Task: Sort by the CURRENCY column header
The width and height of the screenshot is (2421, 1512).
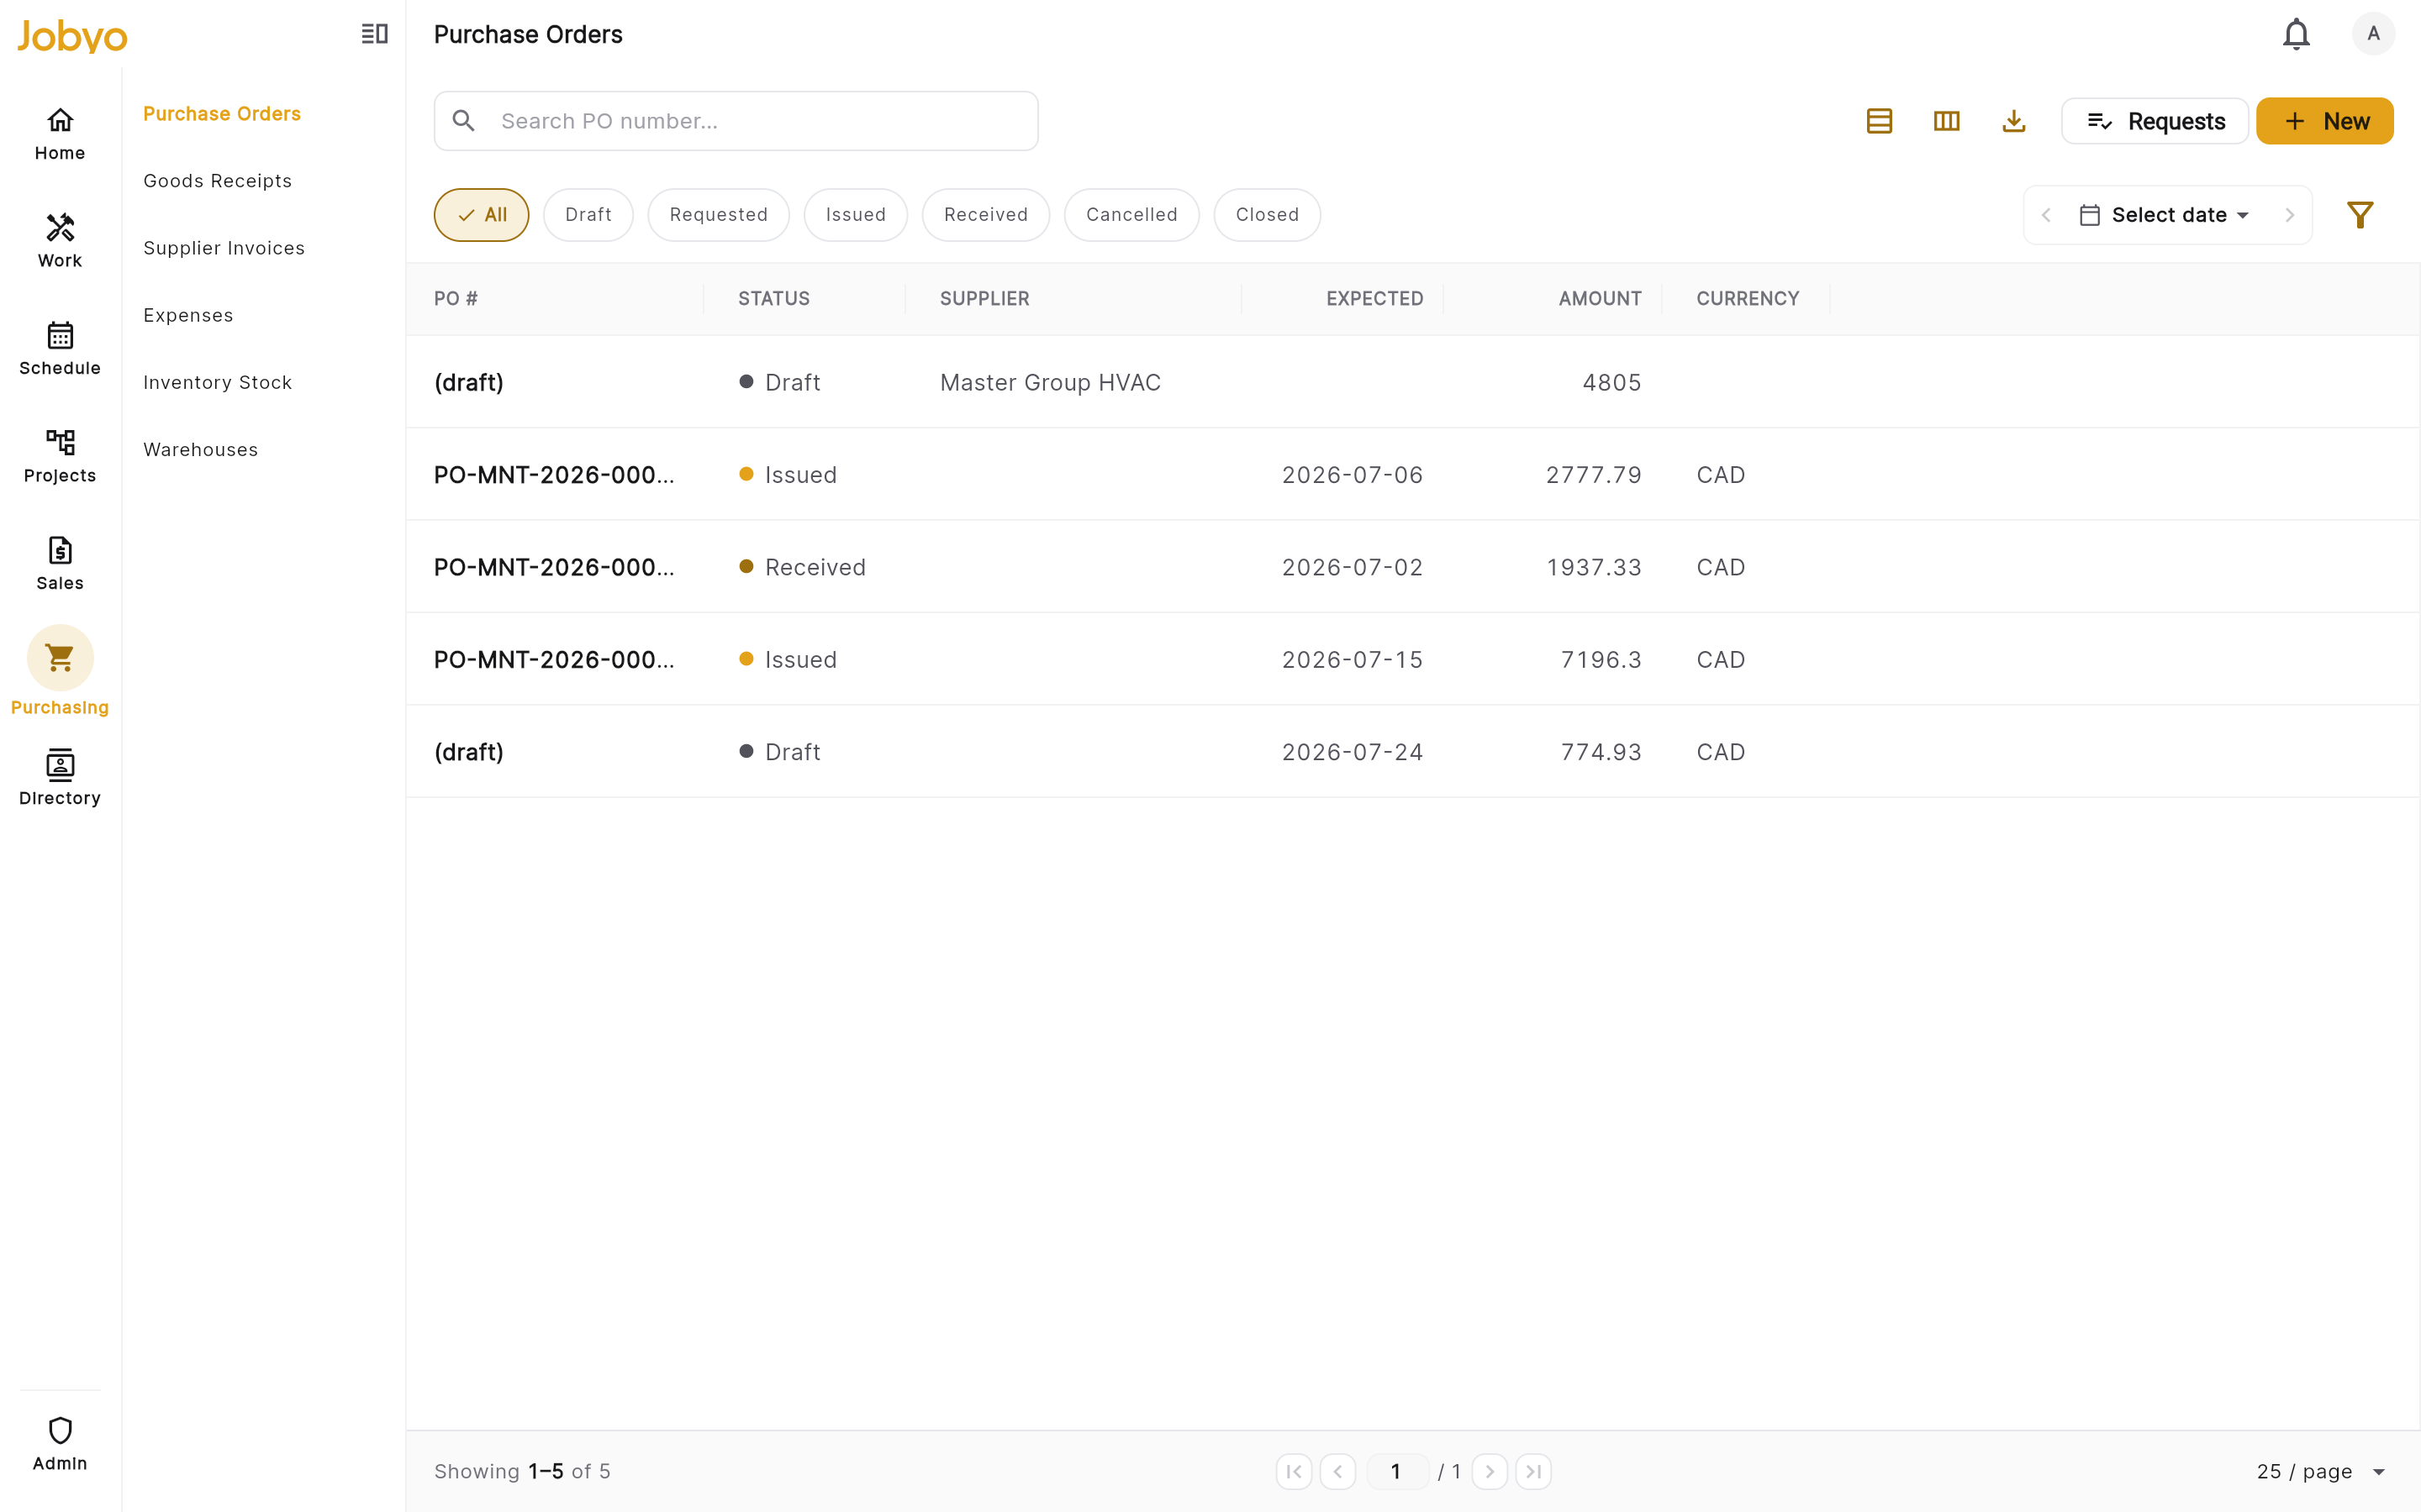Action: pos(1747,299)
